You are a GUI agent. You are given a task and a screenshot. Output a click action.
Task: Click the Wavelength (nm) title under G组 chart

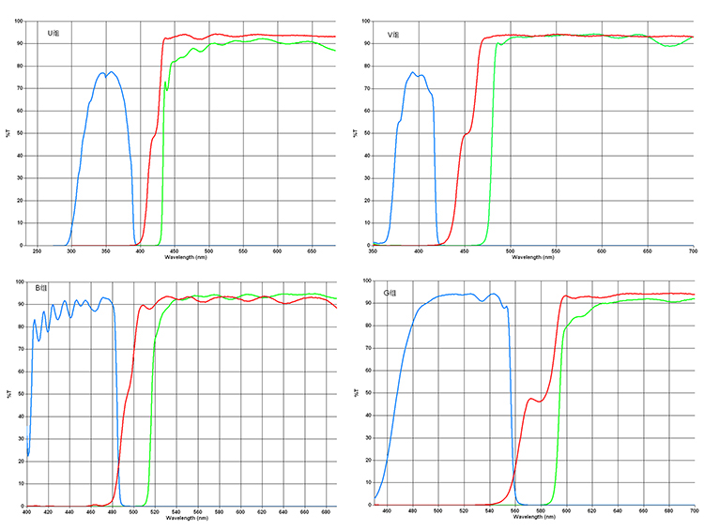533,517
